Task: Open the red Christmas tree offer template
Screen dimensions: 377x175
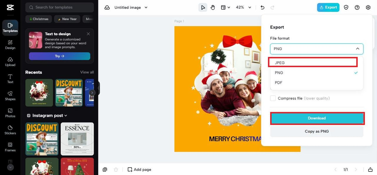Action: pyautogui.click(x=77, y=166)
